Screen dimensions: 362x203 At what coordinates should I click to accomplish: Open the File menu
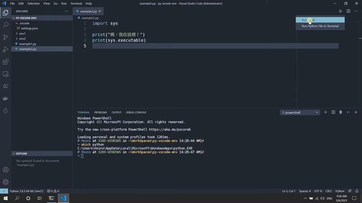(x=12, y=3)
